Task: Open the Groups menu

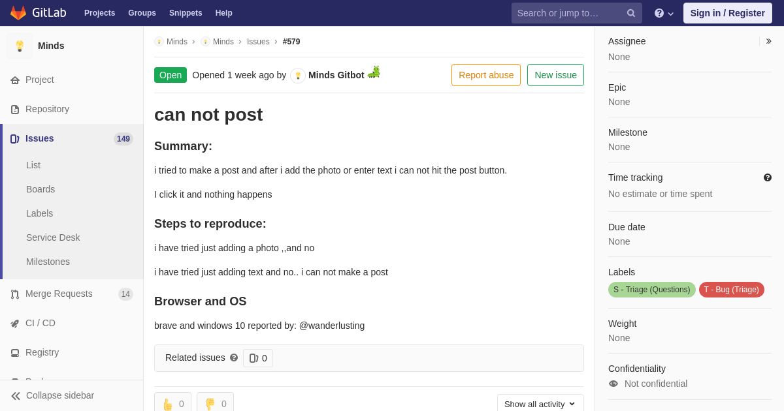Action: pos(142,13)
